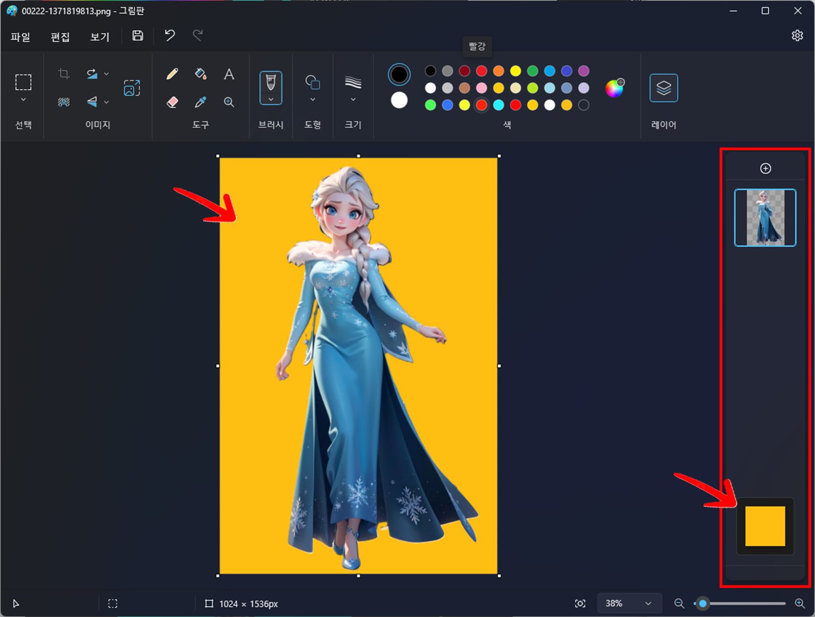Select the Elsa layer thumbnail
The width and height of the screenshot is (815, 617).
(x=765, y=218)
